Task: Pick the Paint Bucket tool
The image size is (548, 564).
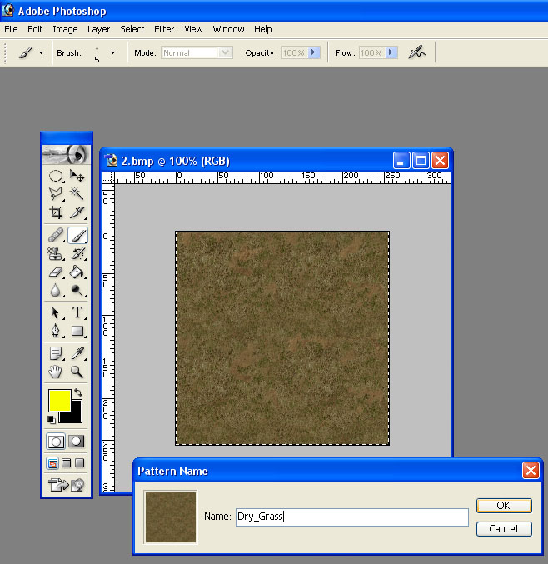Action: [77, 272]
